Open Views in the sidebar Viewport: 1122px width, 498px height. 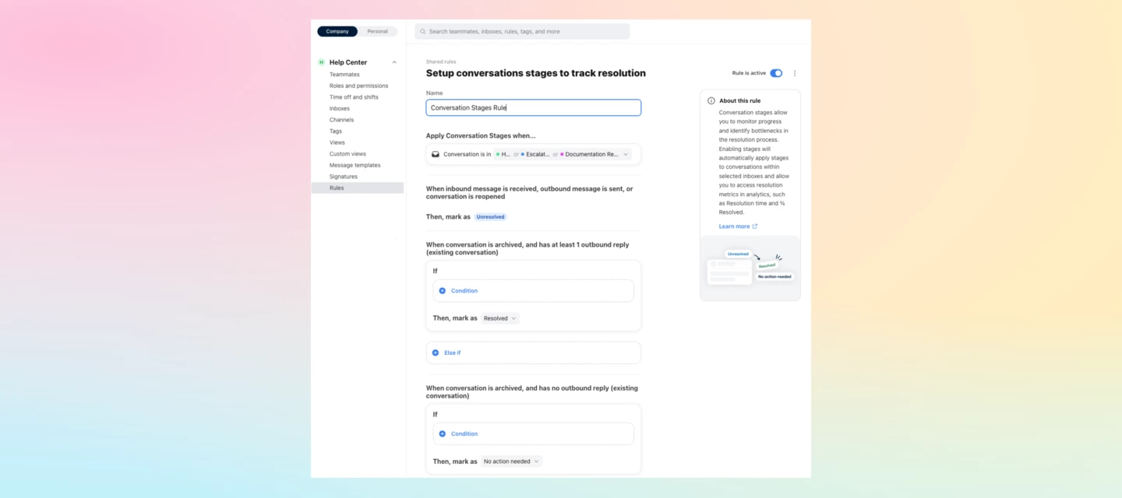pos(337,142)
